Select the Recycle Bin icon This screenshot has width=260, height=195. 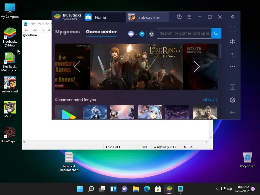(247, 160)
